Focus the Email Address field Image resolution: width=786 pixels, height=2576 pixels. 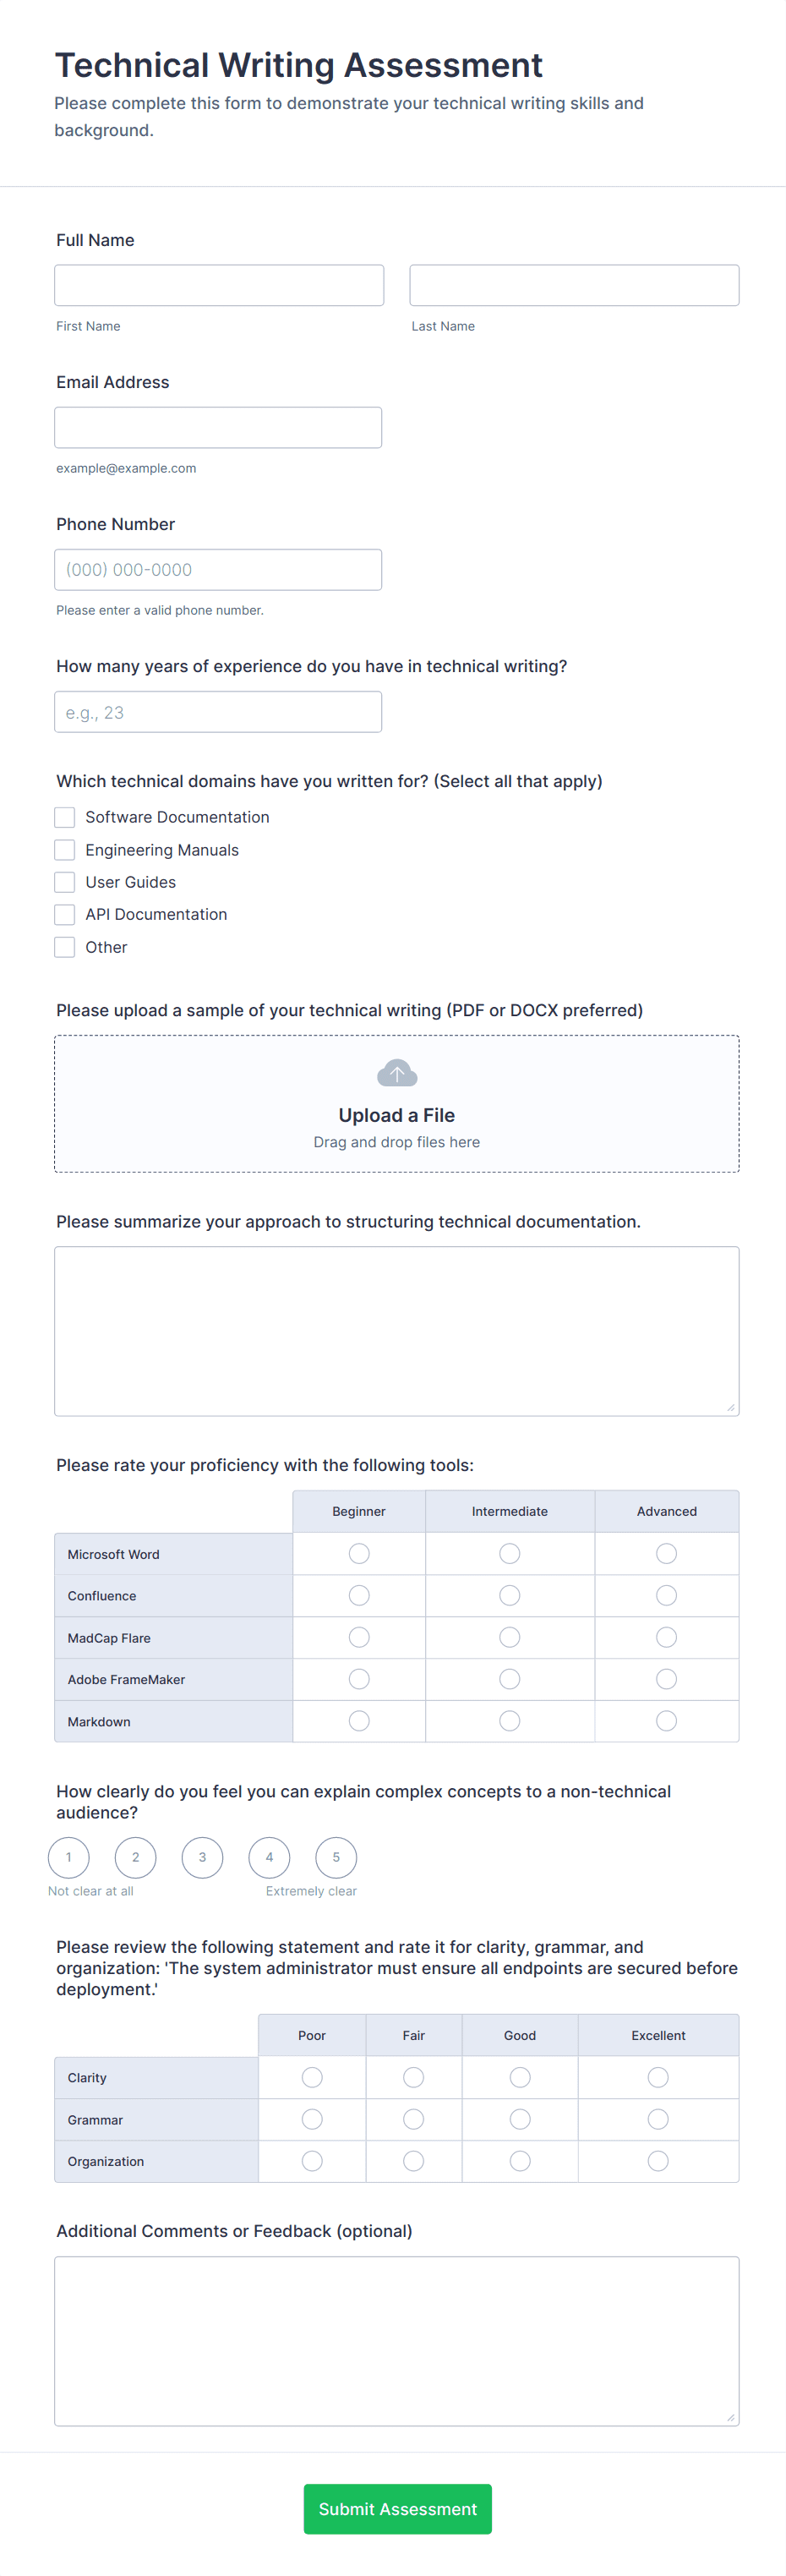[x=218, y=427]
